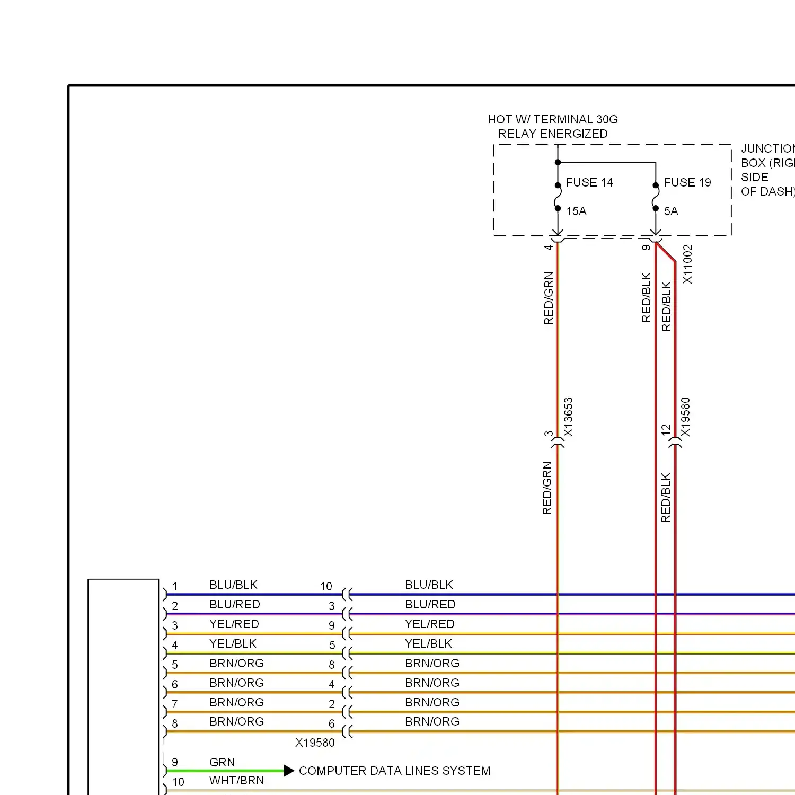Click pin number "3" at X13653

(x=549, y=434)
